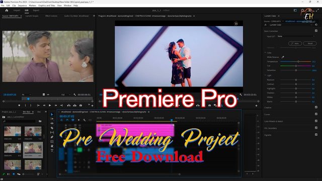Reset the Lumetri Color effect
Image resolution: width=322 pixels, height=181 pixels.
[x=316, y=25]
